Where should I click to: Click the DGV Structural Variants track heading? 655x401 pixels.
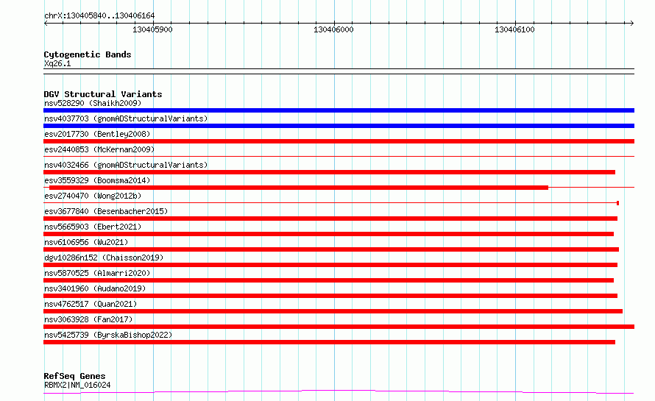coord(103,94)
